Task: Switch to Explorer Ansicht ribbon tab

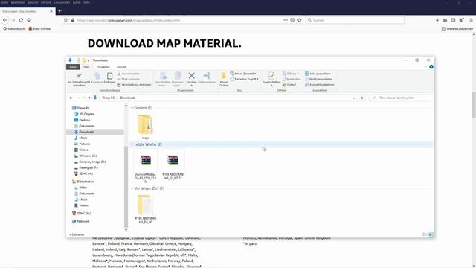Action: tap(121, 67)
